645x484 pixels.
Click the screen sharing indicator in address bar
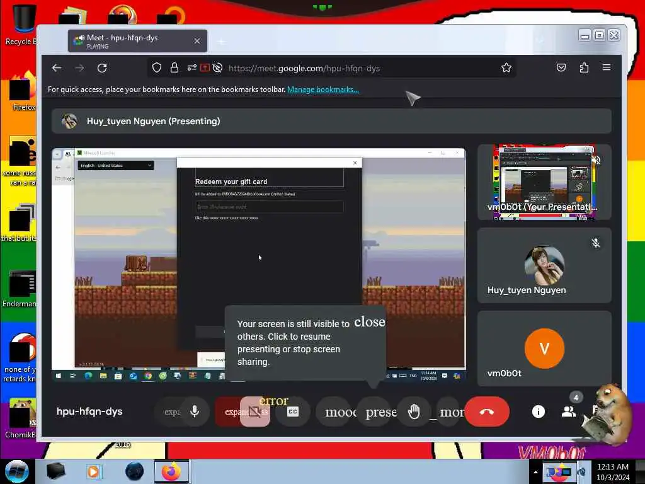coord(205,67)
